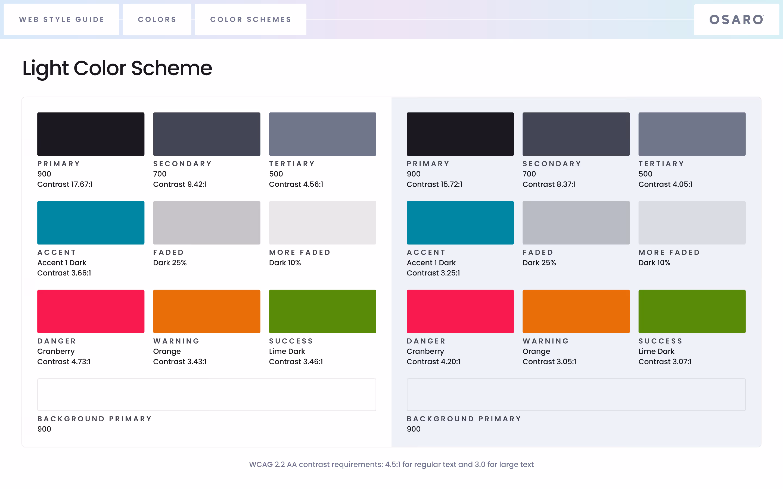Click the DANGER label on lavender panel
The width and height of the screenshot is (783, 489).
(426, 341)
